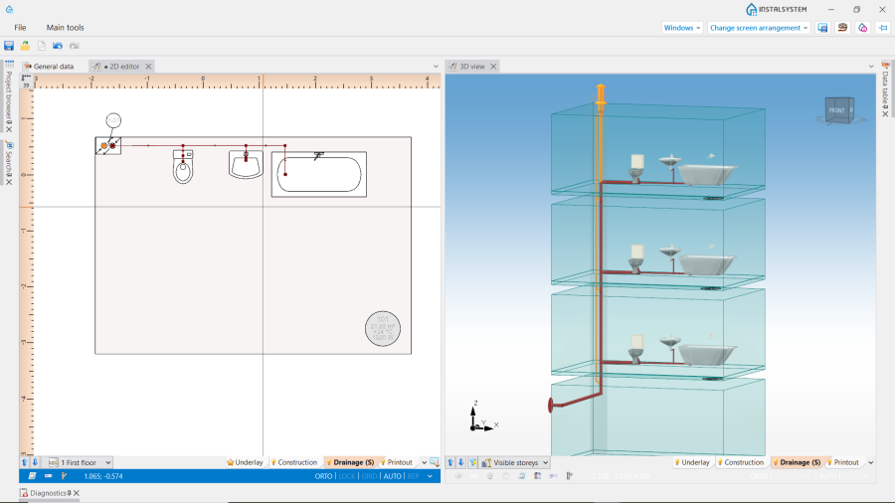895x503 pixels.
Task: Click the Undo arrow icon
Action: pyautogui.click(x=58, y=46)
